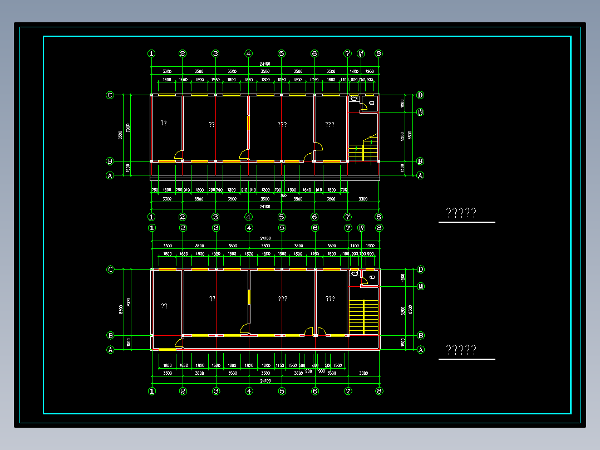Select the 3300 dimension at lower plan's bottom right

[x=363, y=373]
